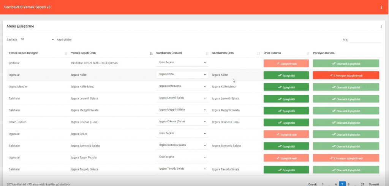Click Otomatik Eşleştirildi for Izgara Levrekli Salata

pos(346,99)
